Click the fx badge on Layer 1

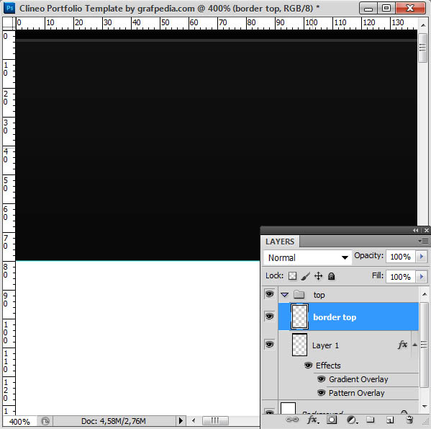402,345
